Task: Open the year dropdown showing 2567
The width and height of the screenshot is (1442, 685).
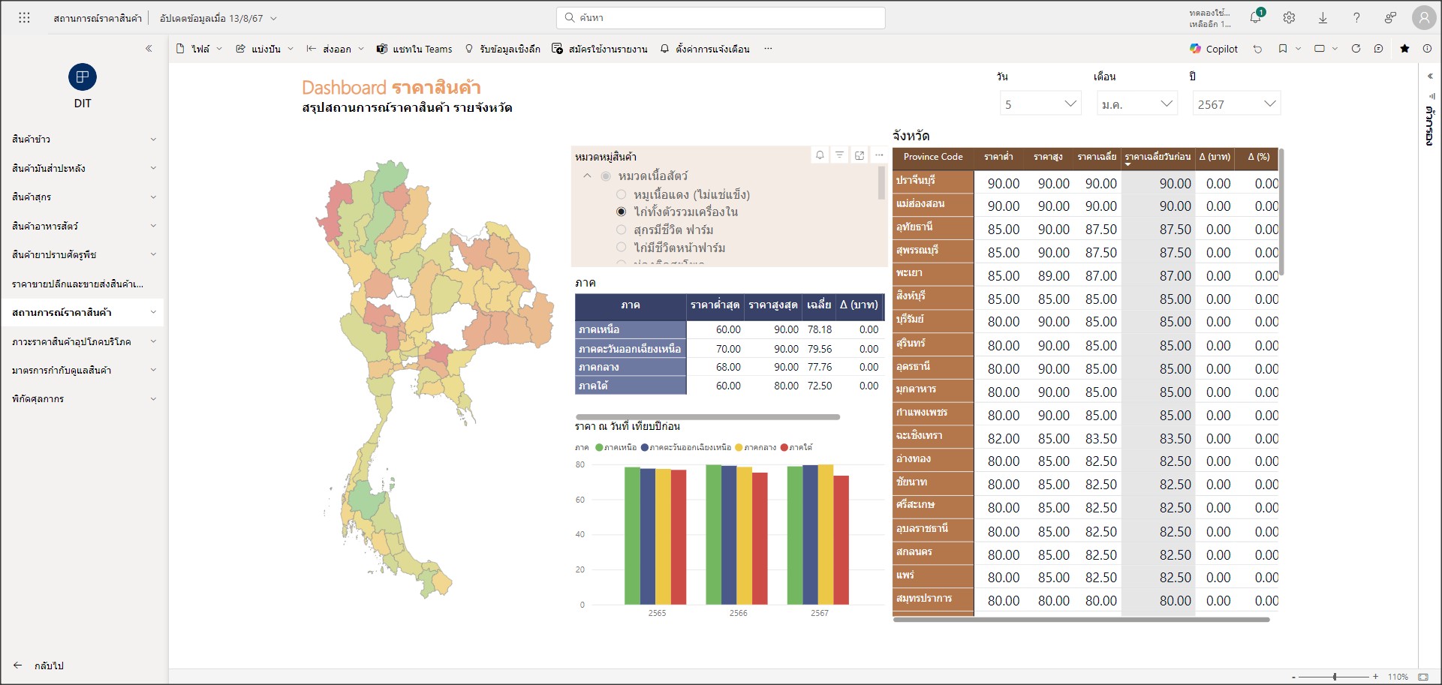Action: 1236,104
